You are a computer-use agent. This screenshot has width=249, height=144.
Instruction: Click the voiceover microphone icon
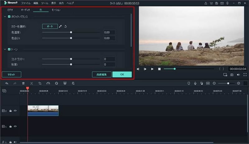(195, 84)
